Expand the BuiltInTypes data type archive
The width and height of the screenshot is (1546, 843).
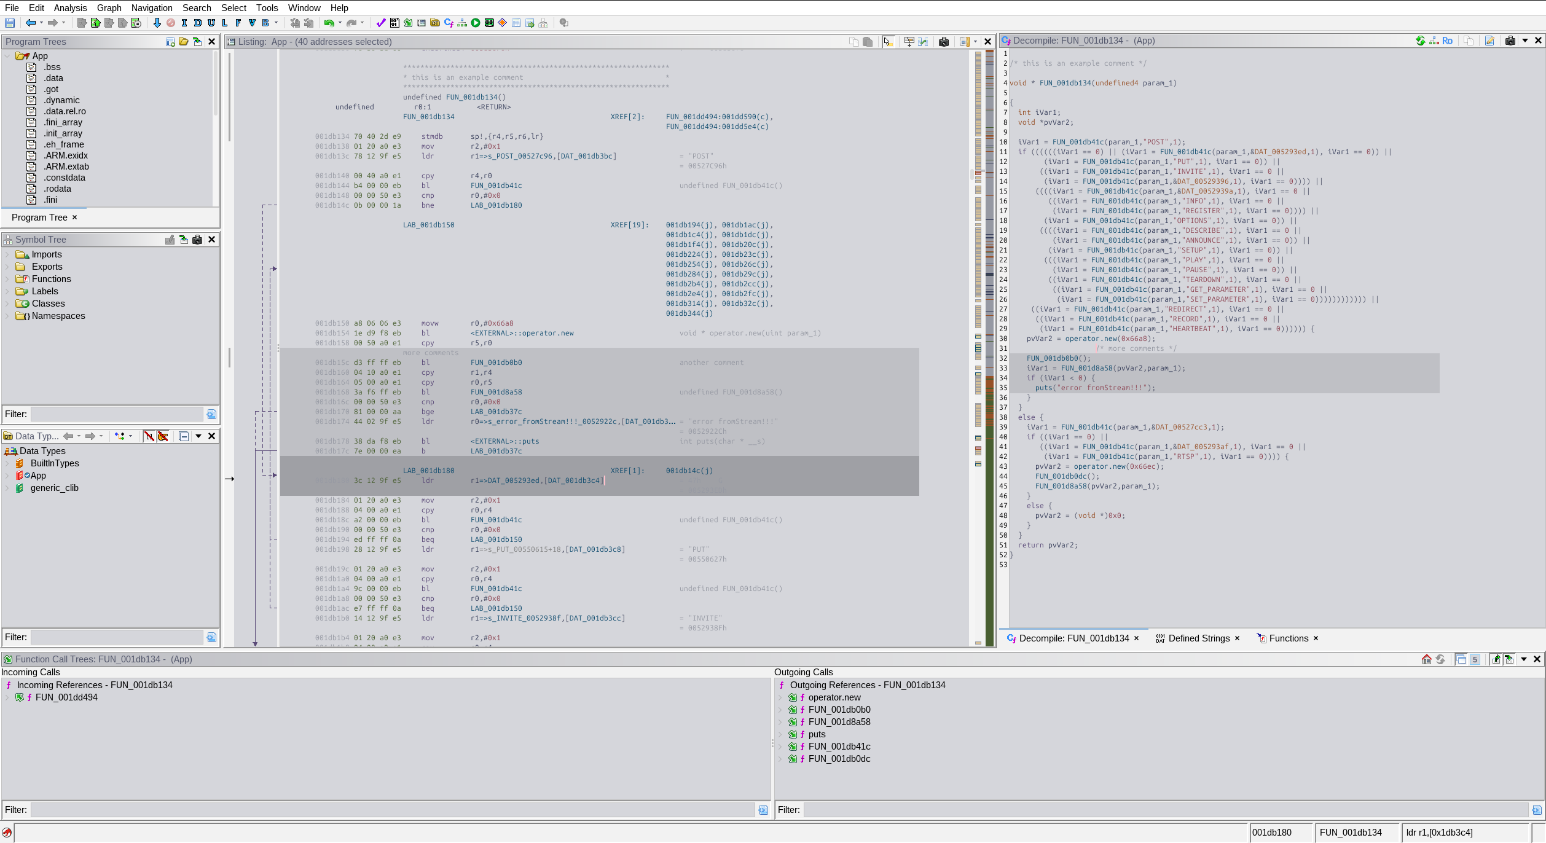coord(7,463)
